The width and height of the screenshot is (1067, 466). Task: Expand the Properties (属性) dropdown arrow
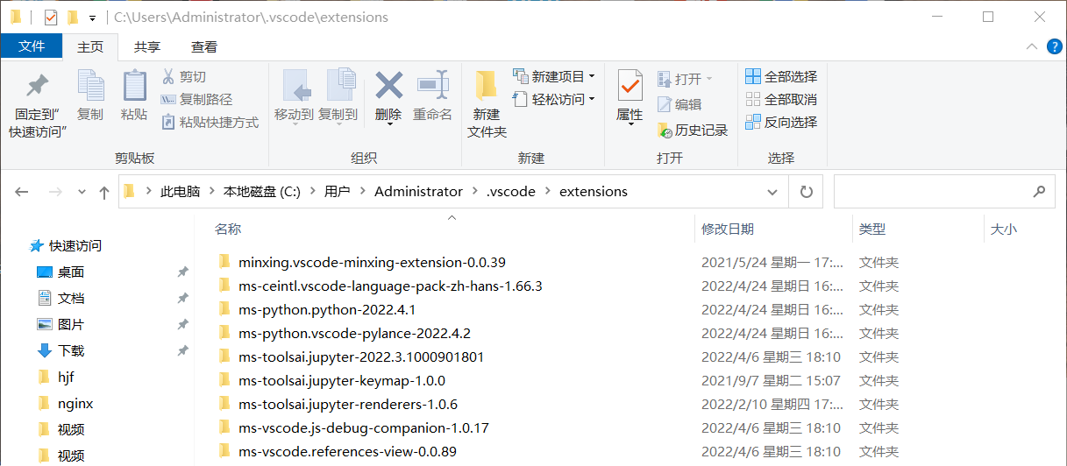click(x=630, y=125)
